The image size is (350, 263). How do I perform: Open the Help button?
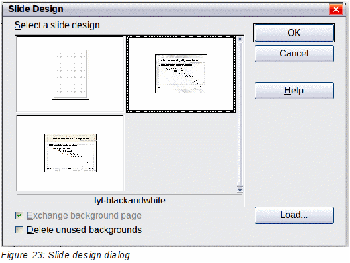(x=294, y=91)
